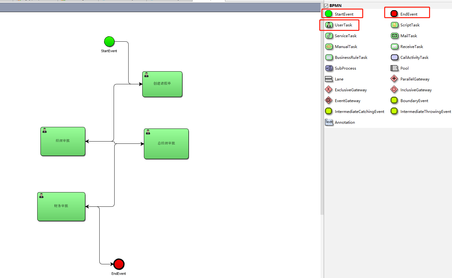Click the CallActivityTask label in palette

click(414, 58)
